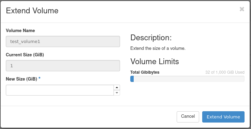Increase New Size with the up arrow
This screenshot has width=251, height=129.
(x=117, y=87)
